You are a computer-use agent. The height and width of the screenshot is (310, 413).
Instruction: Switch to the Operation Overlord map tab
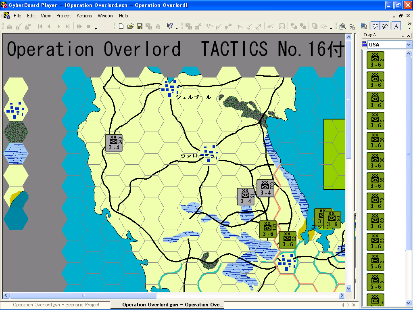(173, 305)
